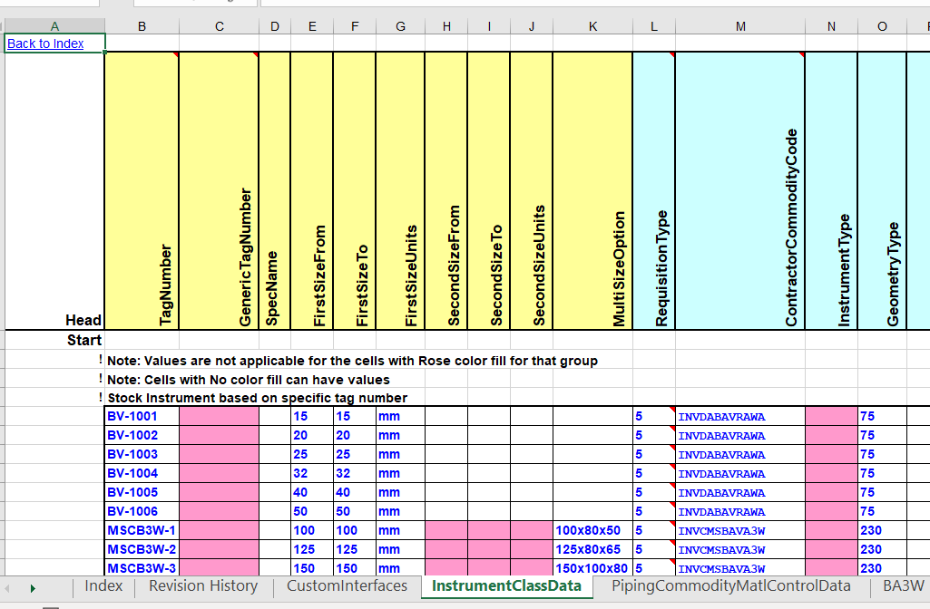Open the PipingCommodityMatlControlData sheet tab
The width and height of the screenshot is (930, 609).
pyautogui.click(x=730, y=586)
